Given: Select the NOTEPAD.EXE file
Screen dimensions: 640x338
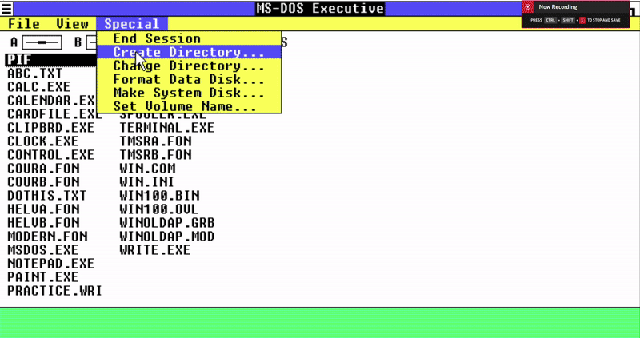Looking at the screenshot, I should pos(50,264).
